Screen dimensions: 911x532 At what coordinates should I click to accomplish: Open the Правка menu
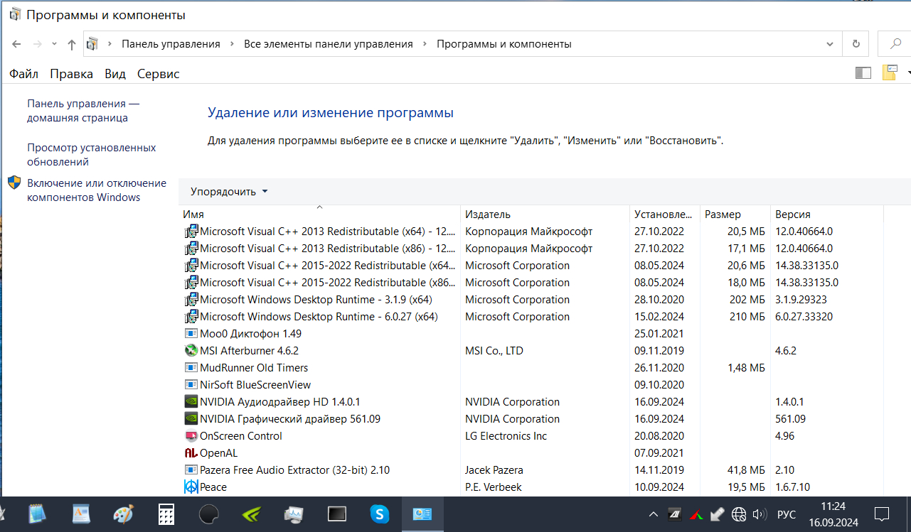click(x=72, y=74)
